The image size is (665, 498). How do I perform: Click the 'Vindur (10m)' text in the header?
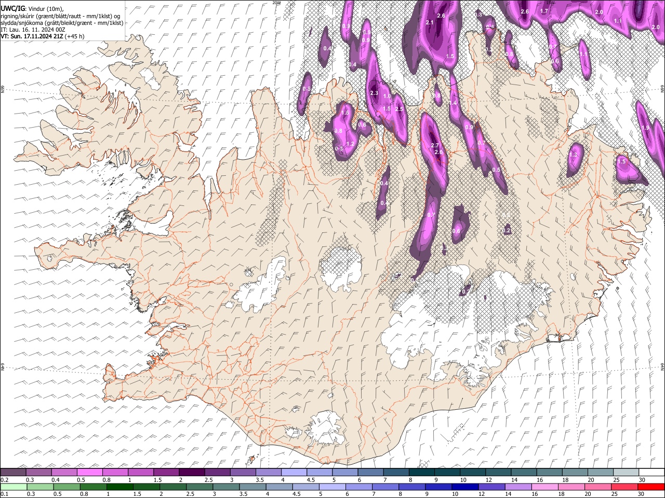pos(45,9)
